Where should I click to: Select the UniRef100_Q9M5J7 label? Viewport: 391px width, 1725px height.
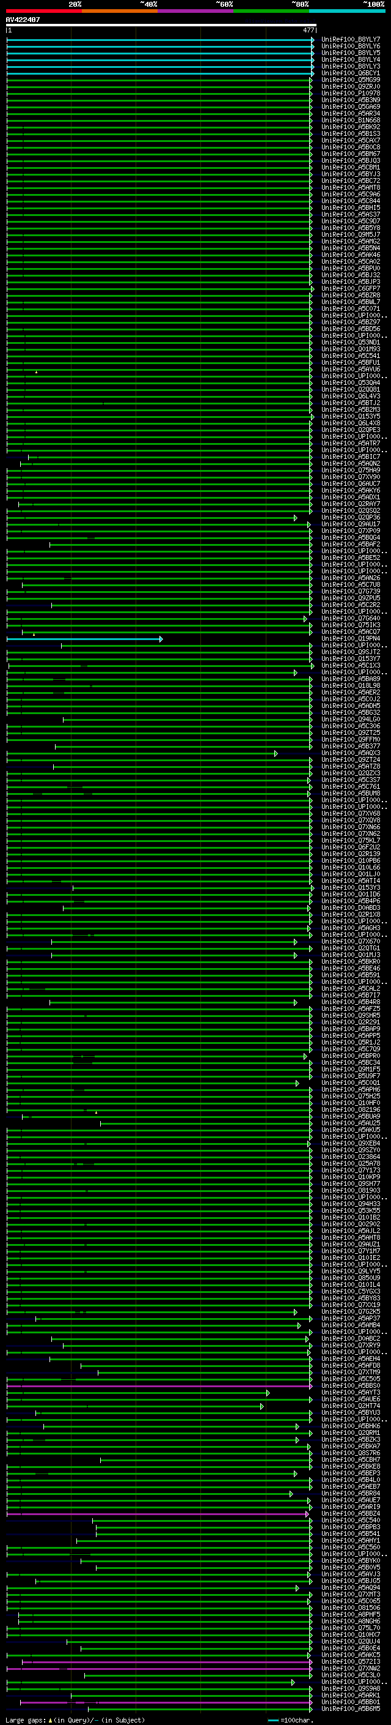pos(350,234)
